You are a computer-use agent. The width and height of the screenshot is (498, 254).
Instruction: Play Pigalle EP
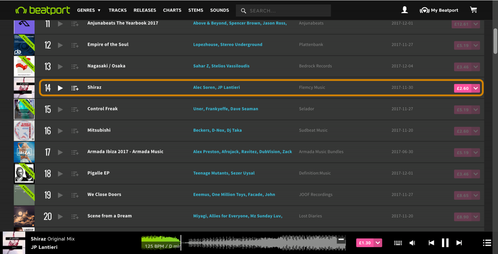pos(60,173)
